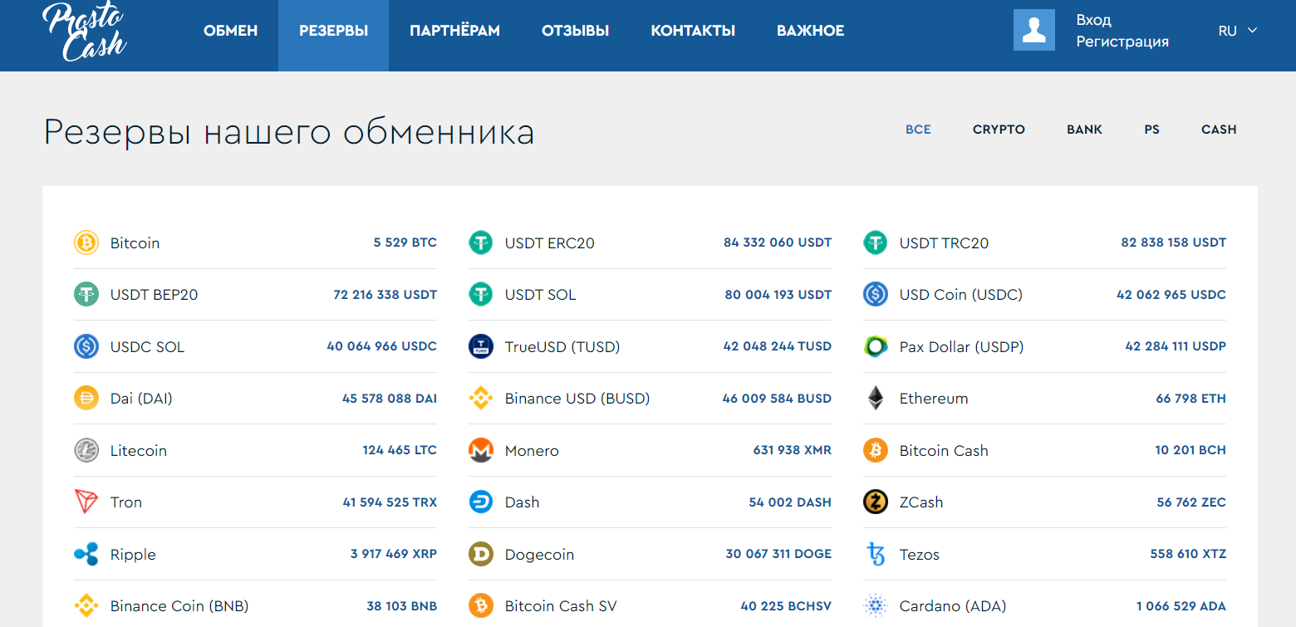This screenshot has width=1296, height=627.
Task: Open the RU language dropdown
Action: 1238,31
